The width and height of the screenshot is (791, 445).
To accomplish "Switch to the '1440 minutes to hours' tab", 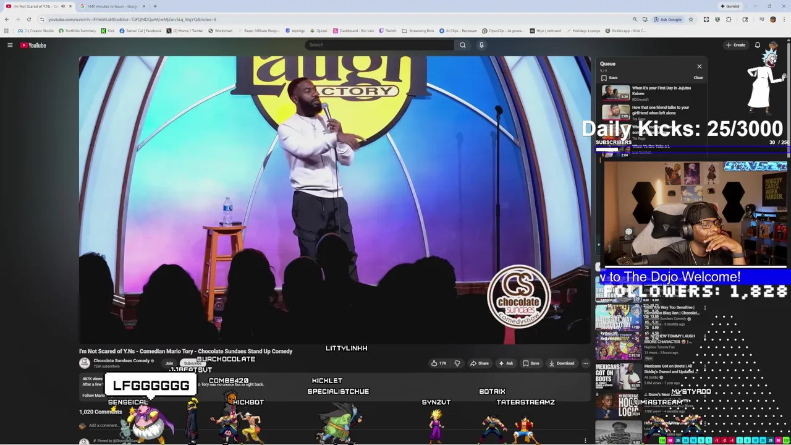I will click(112, 6).
